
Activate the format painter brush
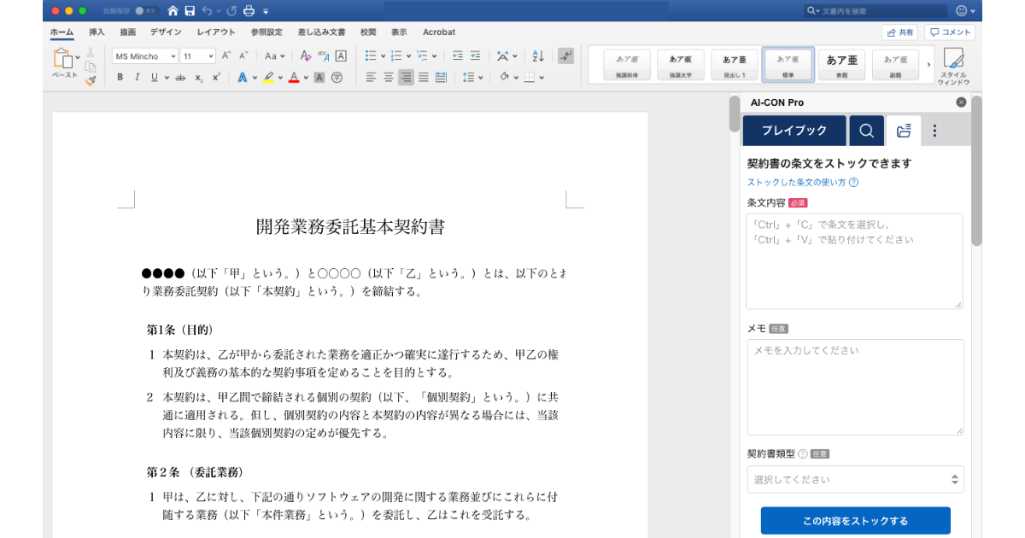coord(90,80)
